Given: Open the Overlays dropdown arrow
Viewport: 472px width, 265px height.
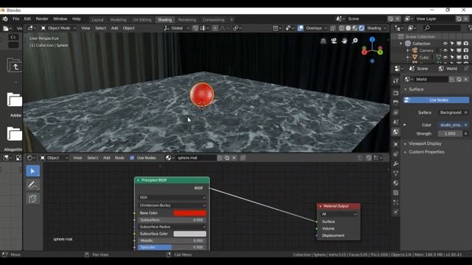Looking at the screenshot, I should pos(325,28).
